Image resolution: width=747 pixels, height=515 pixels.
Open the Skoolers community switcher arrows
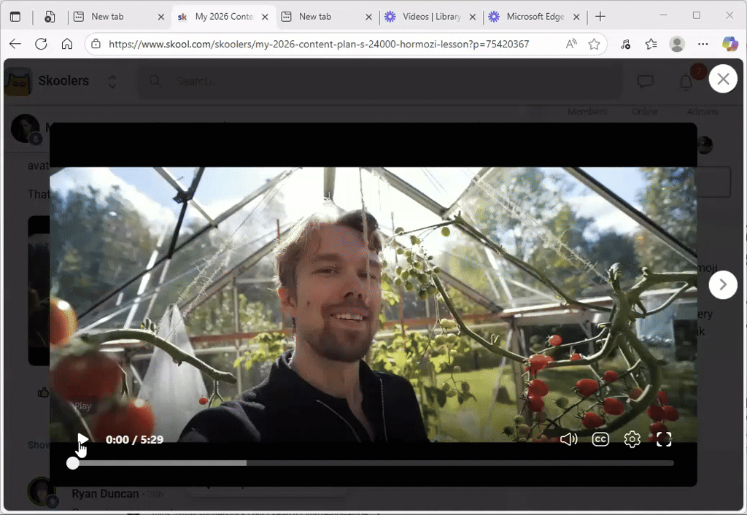click(112, 82)
